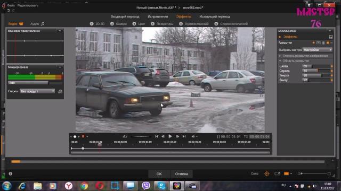Open Цвет effects category

[139, 23]
